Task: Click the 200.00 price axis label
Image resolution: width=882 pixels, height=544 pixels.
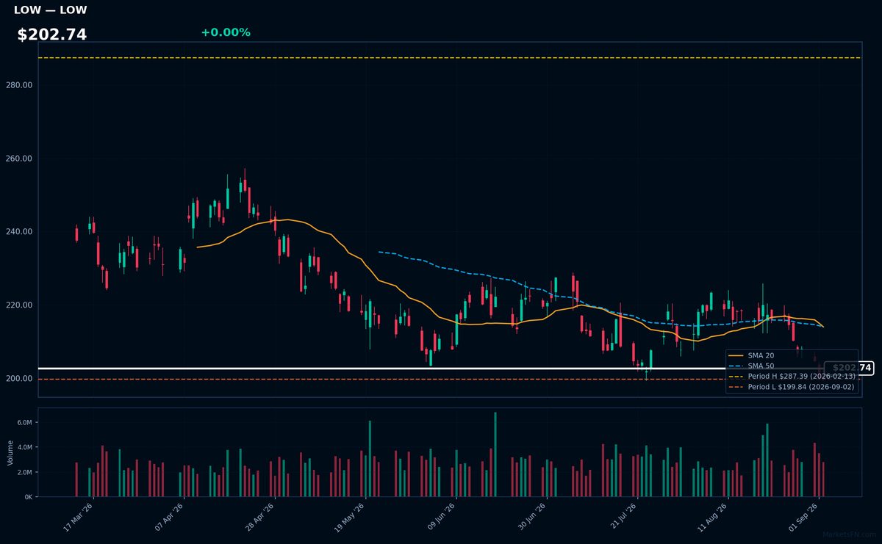Action: click(18, 379)
